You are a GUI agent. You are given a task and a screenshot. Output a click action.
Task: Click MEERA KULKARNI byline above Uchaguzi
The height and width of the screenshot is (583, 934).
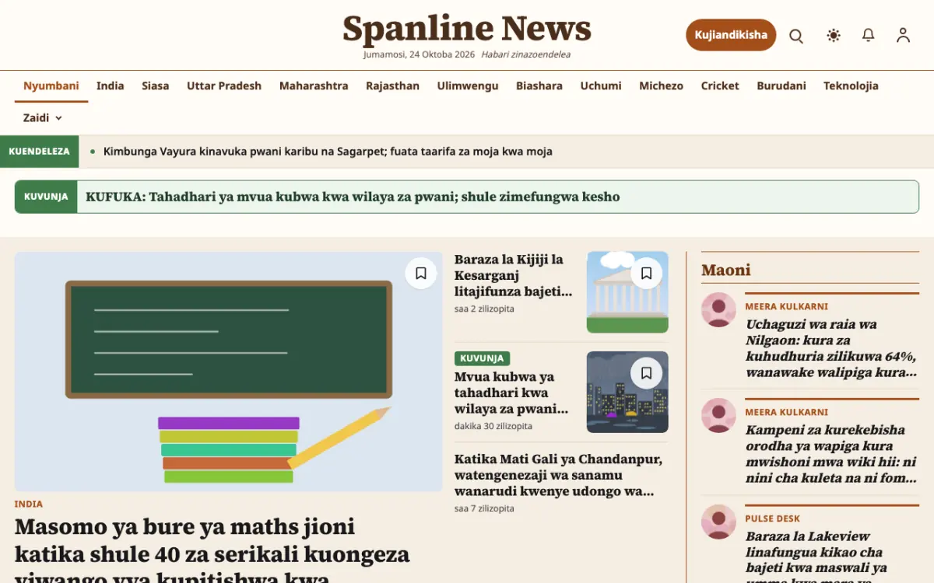point(787,307)
